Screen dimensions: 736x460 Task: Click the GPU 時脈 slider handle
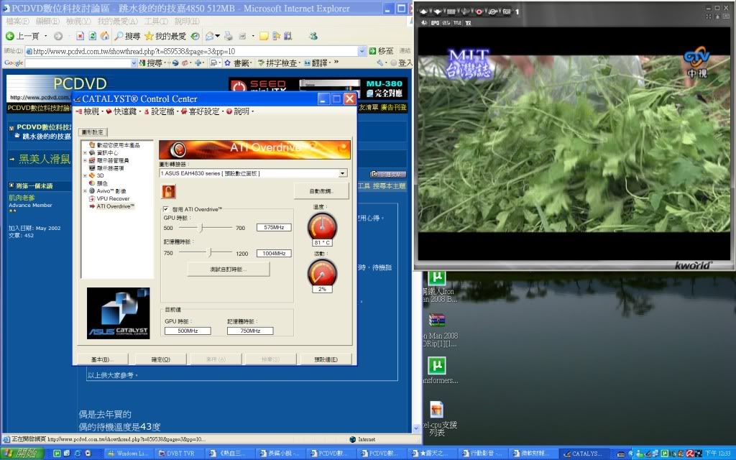[202, 227]
